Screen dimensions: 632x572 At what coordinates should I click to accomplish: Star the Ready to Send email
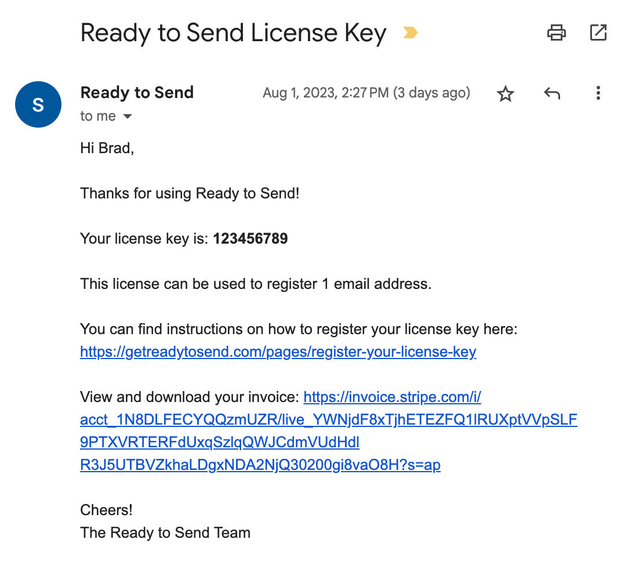pyautogui.click(x=506, y=93)
